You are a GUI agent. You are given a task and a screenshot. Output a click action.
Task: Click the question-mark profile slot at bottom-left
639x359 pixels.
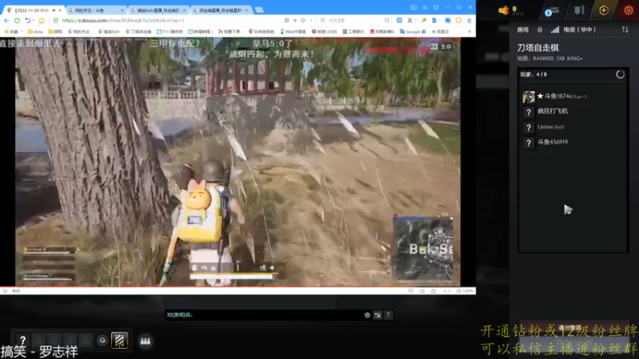(23, 340)
